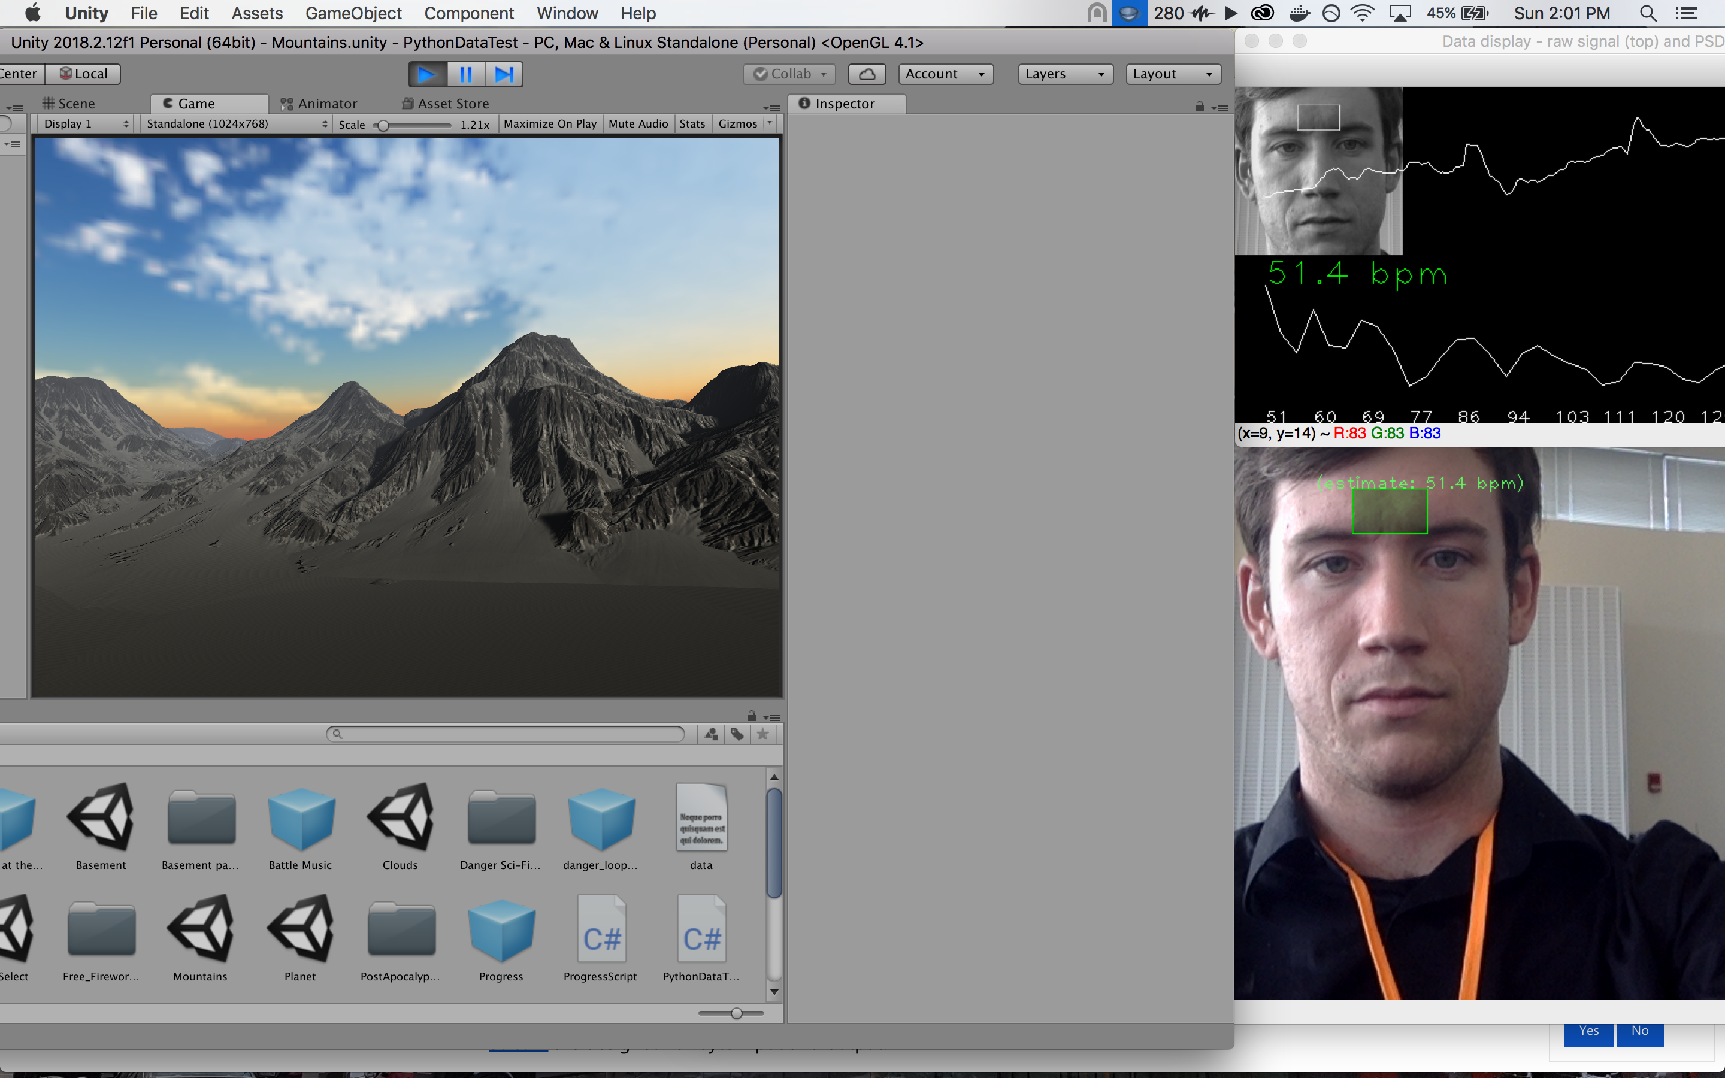Viewport: 1725px width, 1078px height.
Task: Expand the Layout dropdown
Action: click(1173, 74)
